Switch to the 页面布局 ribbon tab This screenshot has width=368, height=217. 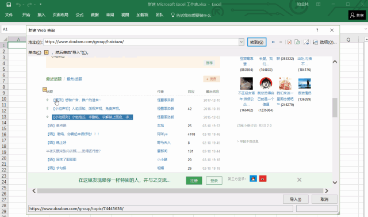pyautogui.click(x=60, y=15)
